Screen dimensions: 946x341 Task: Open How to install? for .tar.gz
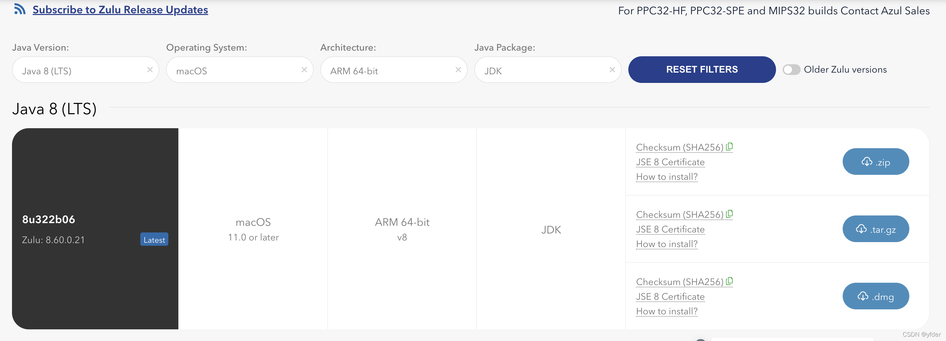[x=667, y=244]
